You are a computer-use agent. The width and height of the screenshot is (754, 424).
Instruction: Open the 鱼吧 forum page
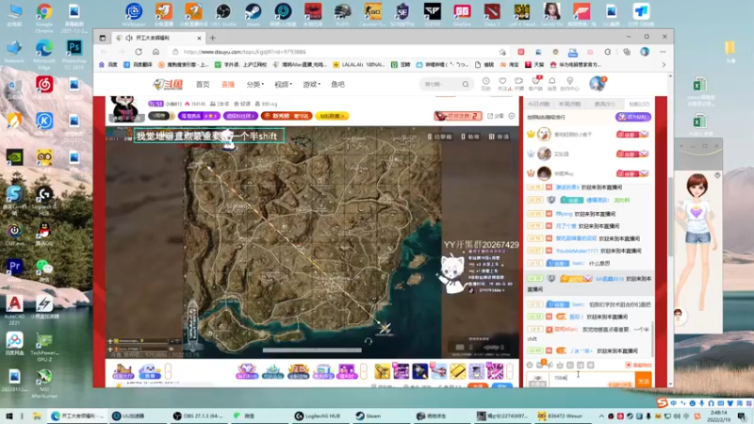337,84
